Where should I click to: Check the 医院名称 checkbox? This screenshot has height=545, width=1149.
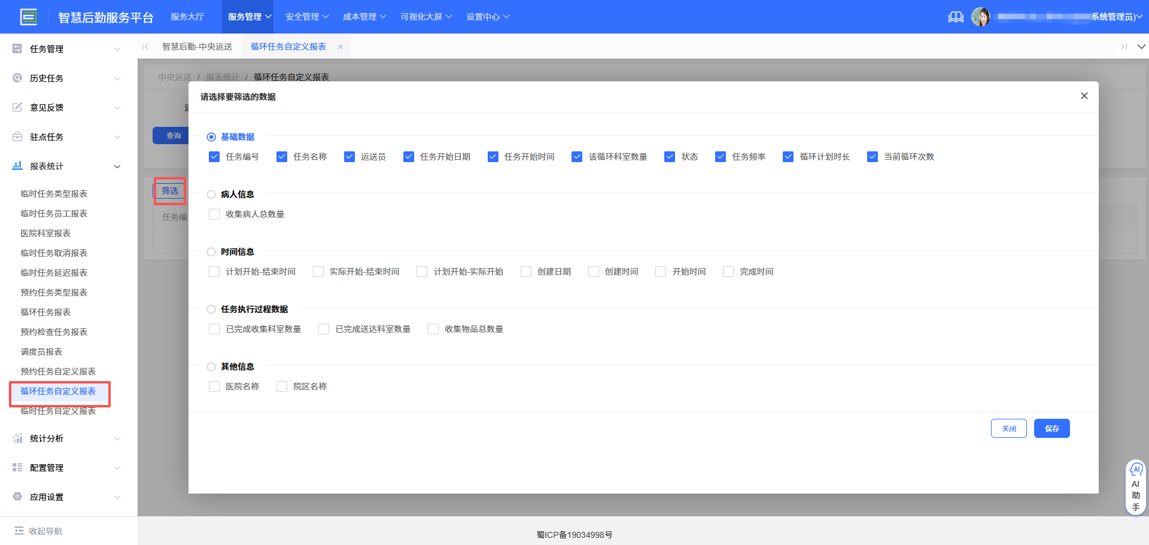[214, 386]
